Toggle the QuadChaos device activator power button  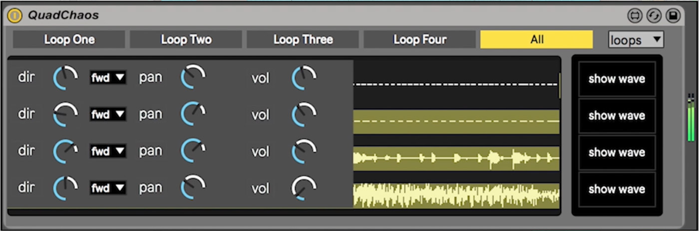coord(15,15)
